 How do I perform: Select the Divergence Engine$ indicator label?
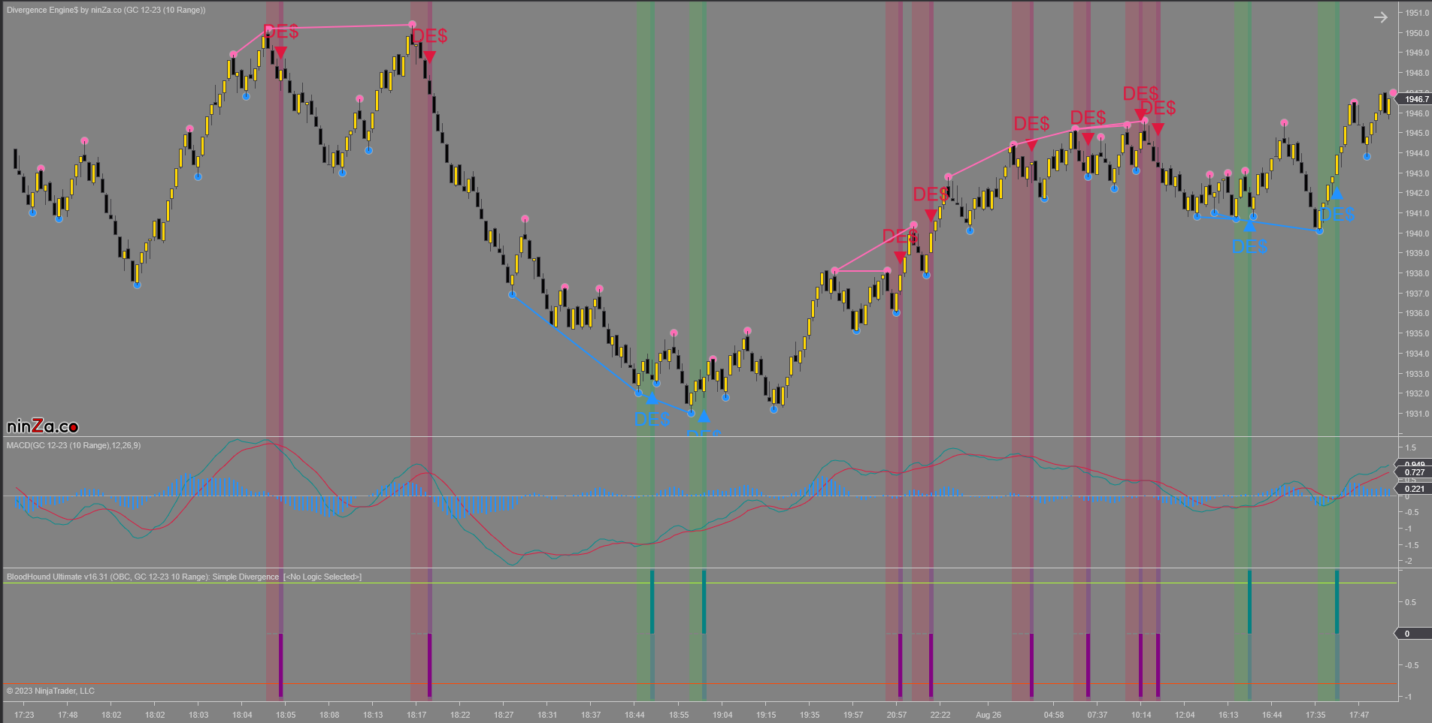[x=106, y=10]
